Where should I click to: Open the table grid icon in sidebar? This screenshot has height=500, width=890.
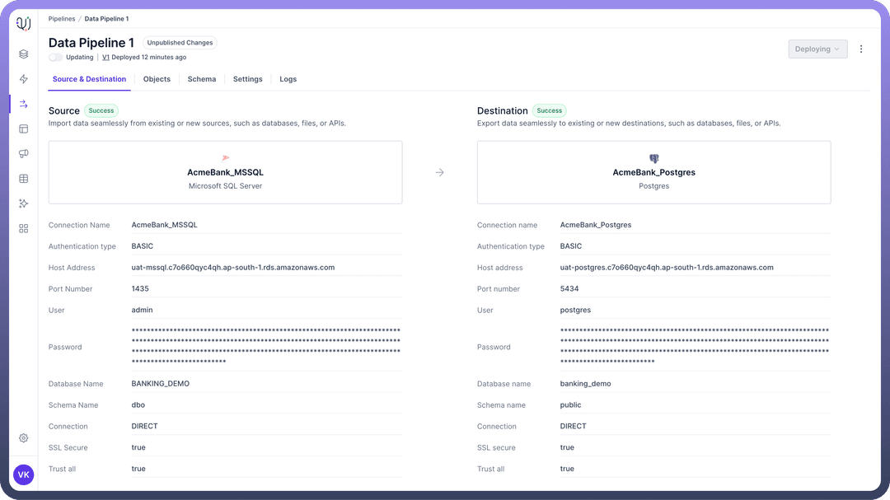[24, 179]
